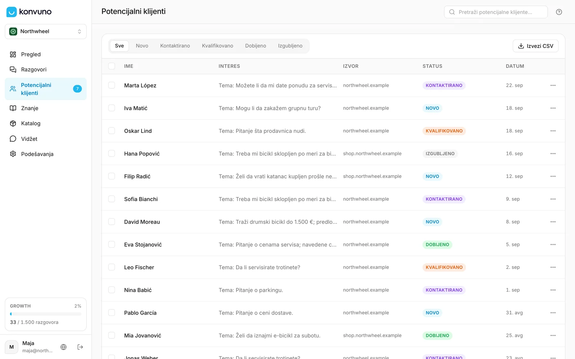The image size is (575, 359).
Task: Select the checkbox for Hana Popović
Action: click(112, 154)
